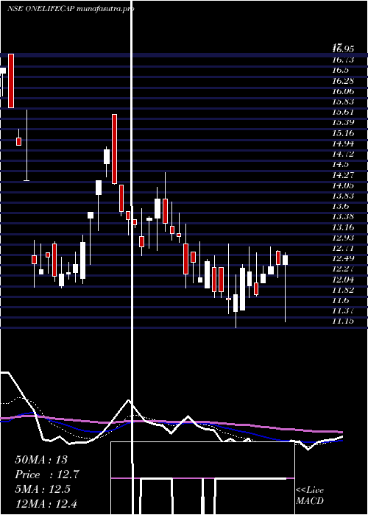368x515 pixels.
Task: Pick the 13.6 price value
Action: [340, 206]
